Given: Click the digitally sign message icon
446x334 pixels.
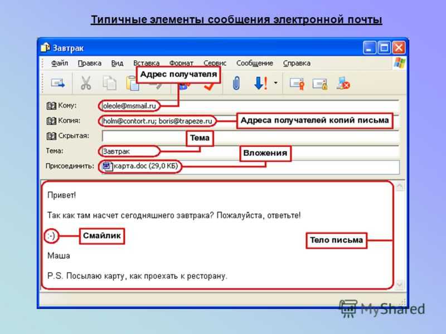Looking at the screenshot, I should point(297,84).
